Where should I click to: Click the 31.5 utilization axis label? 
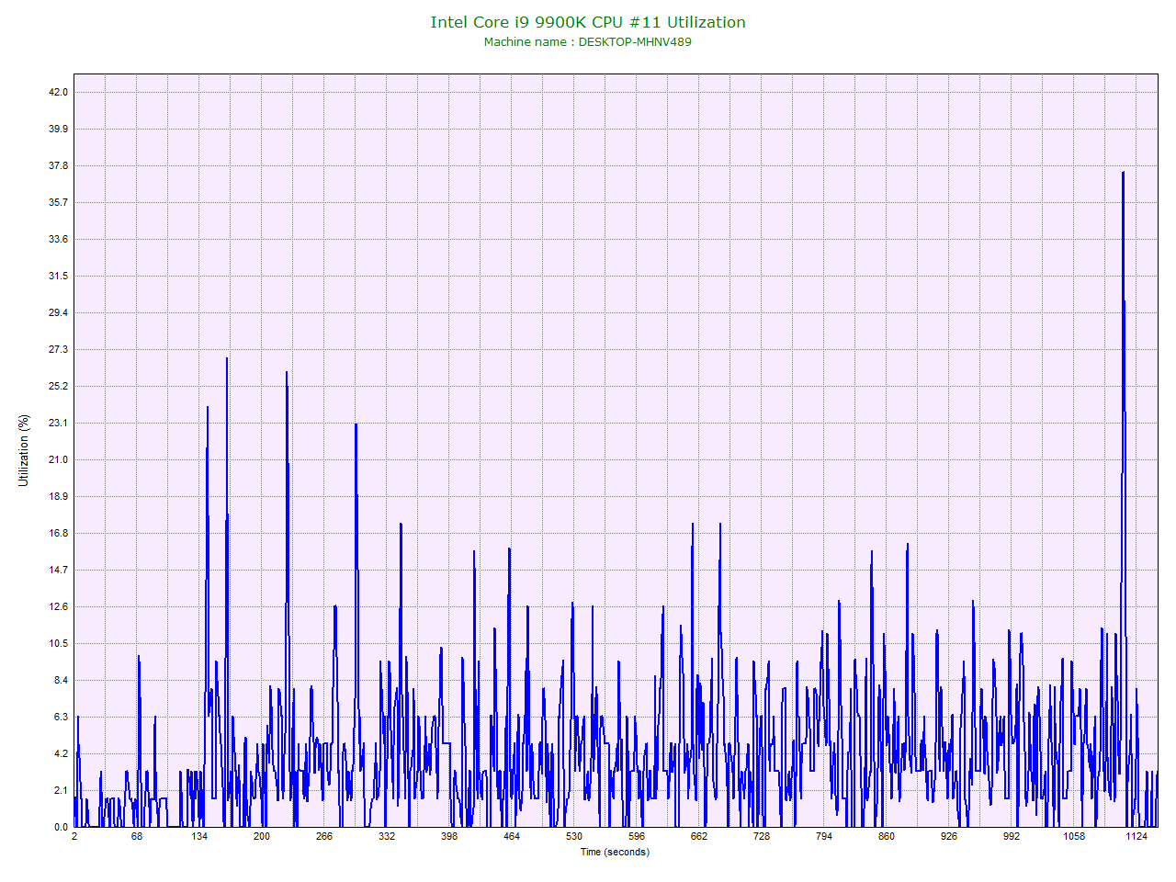tap(59, 276)
